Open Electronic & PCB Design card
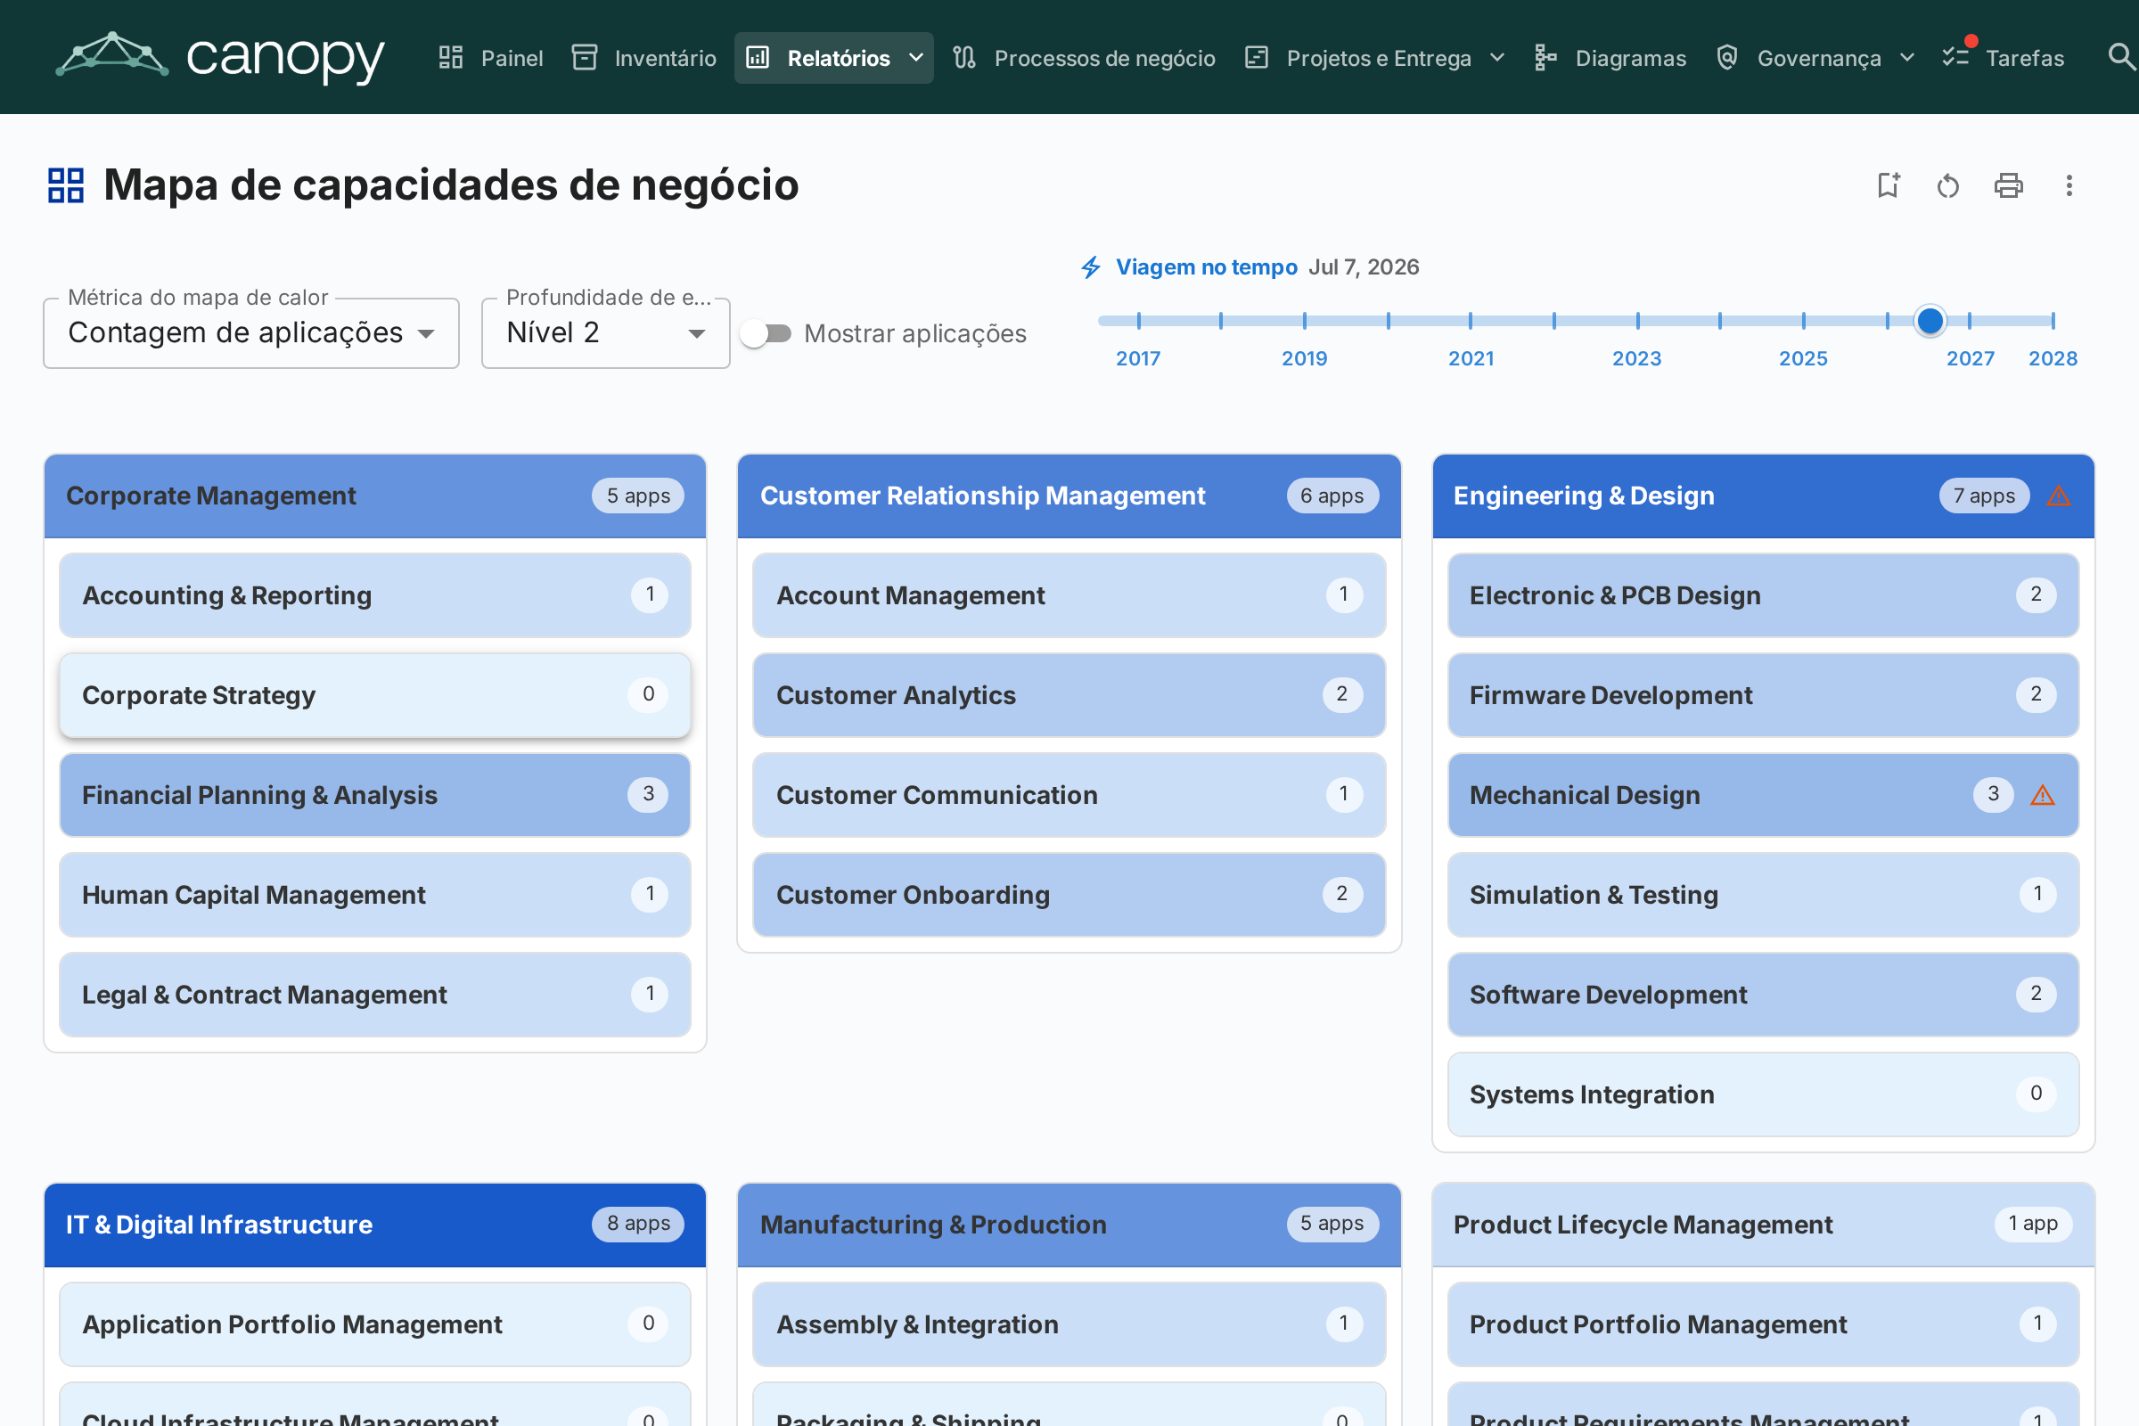 pyautogui.click(x=1764, y=595)
